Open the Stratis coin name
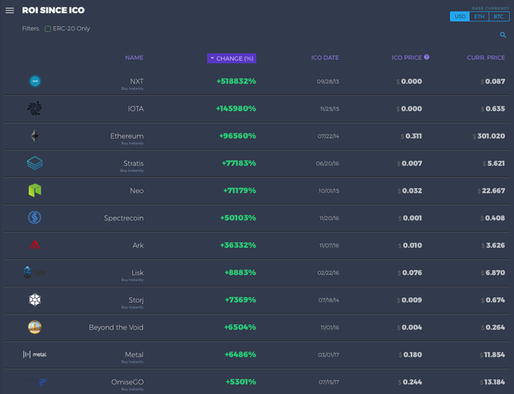Viewport: 514px width, 394px height. [x=133, y=163]
